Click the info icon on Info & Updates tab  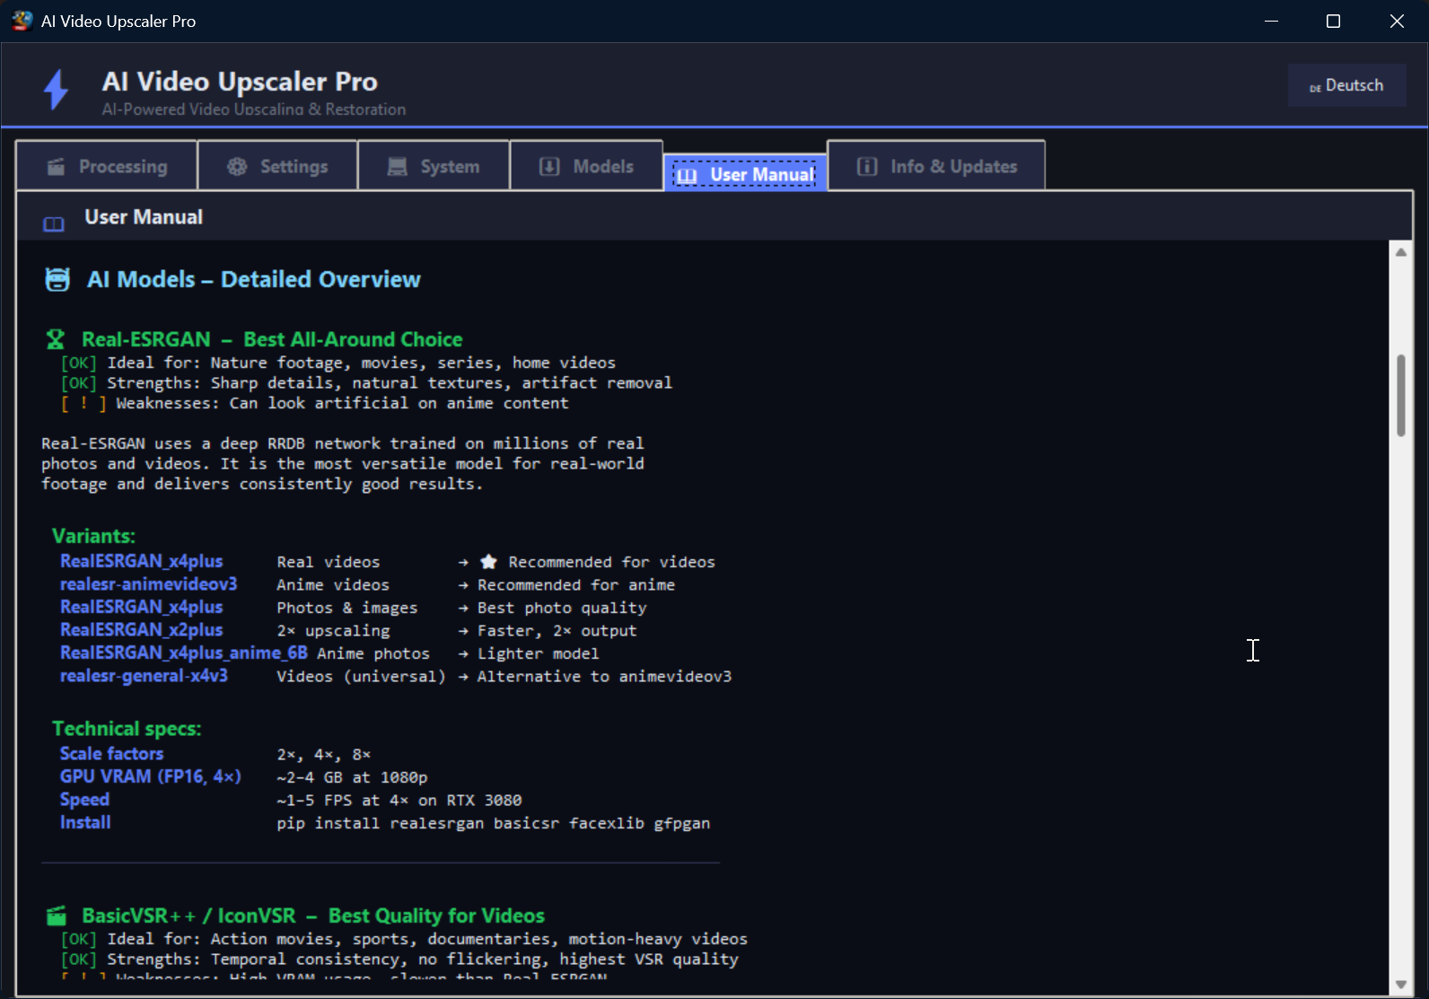tap(867, 167)
